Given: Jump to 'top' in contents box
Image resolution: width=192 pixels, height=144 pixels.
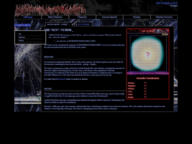Looking at the screenshot, I should (20, 34).
